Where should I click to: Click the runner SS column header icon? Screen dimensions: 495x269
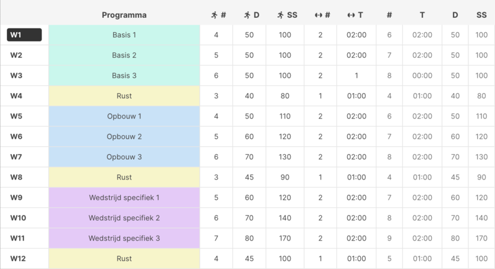280,15
